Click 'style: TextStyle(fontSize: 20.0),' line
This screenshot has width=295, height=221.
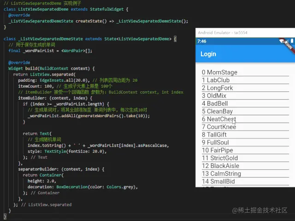[x=67, y=151]
